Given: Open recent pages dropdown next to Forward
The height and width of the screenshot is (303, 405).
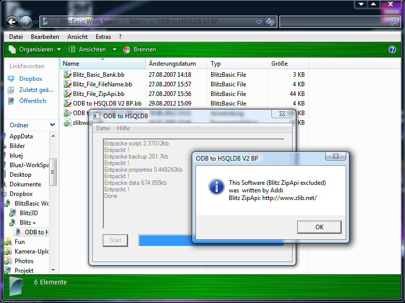Looking at the screenshot, I should point(36,22).
